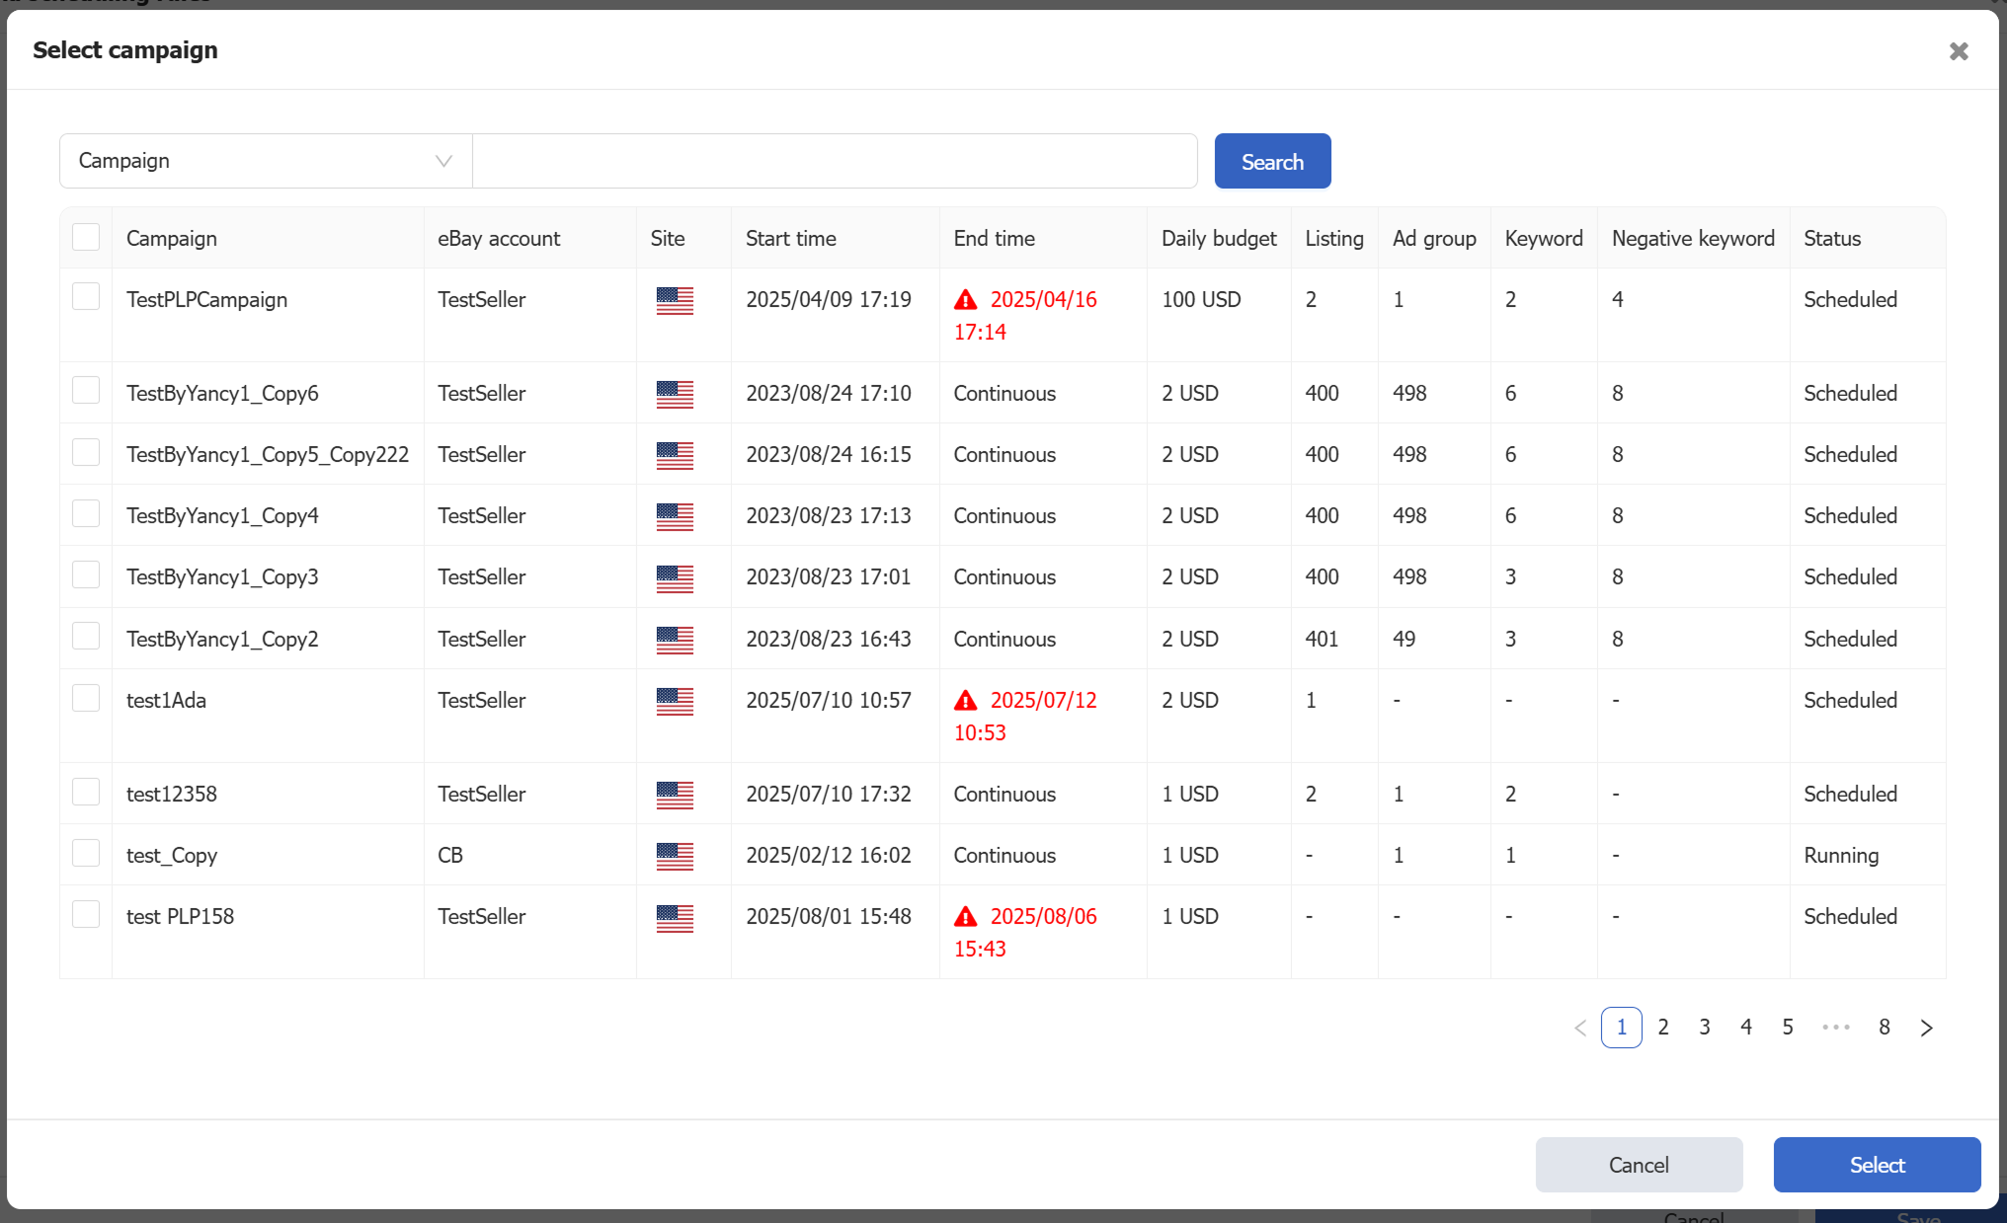Click US flag in test_Copy row
This screenshot has width=2007, height=1223.
pos(675,856)
